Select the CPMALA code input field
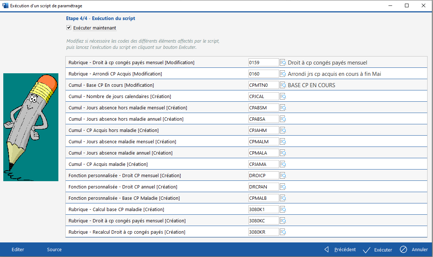Screen dimensions: 433x257 pyautogui.click(x=263, y=153)
